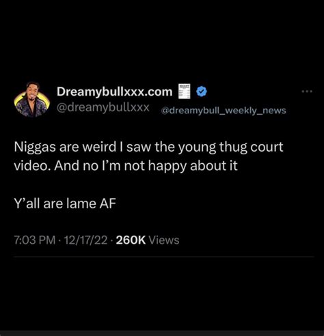The height and width of the screenshot is (336, 324).
Task: Click the "Y'all are lame AF" line
Action: point(65,204)
